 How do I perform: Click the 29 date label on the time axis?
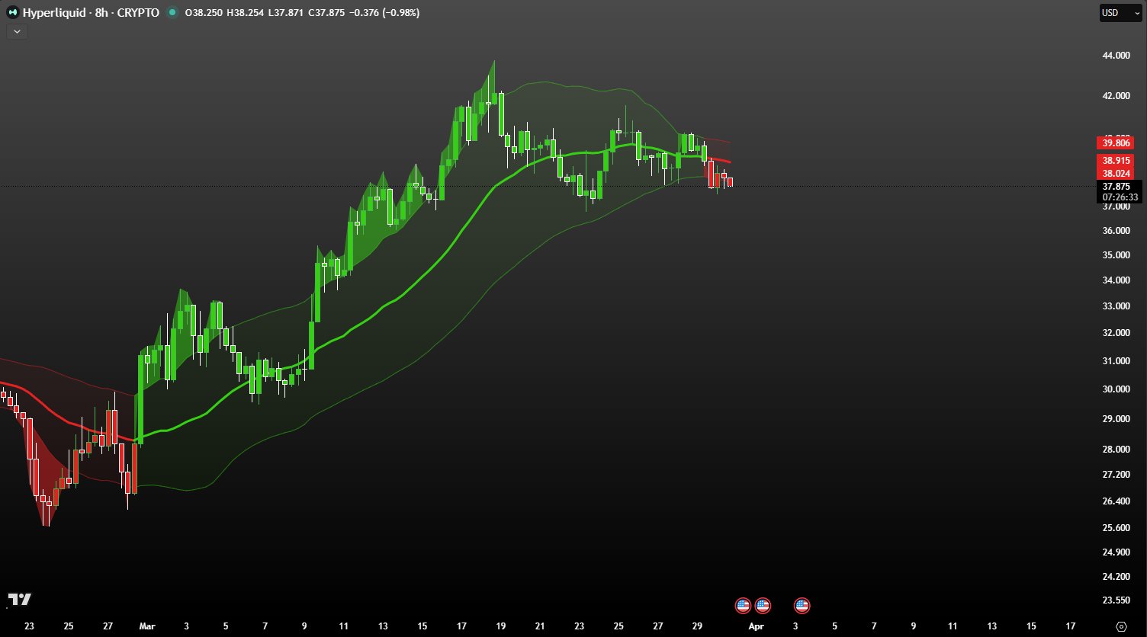coord(697,626)
